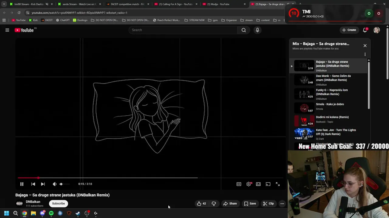This screenshot has height=218, width=389.
Task: Adjust the volume slider
Action: [x=64, y=184]
